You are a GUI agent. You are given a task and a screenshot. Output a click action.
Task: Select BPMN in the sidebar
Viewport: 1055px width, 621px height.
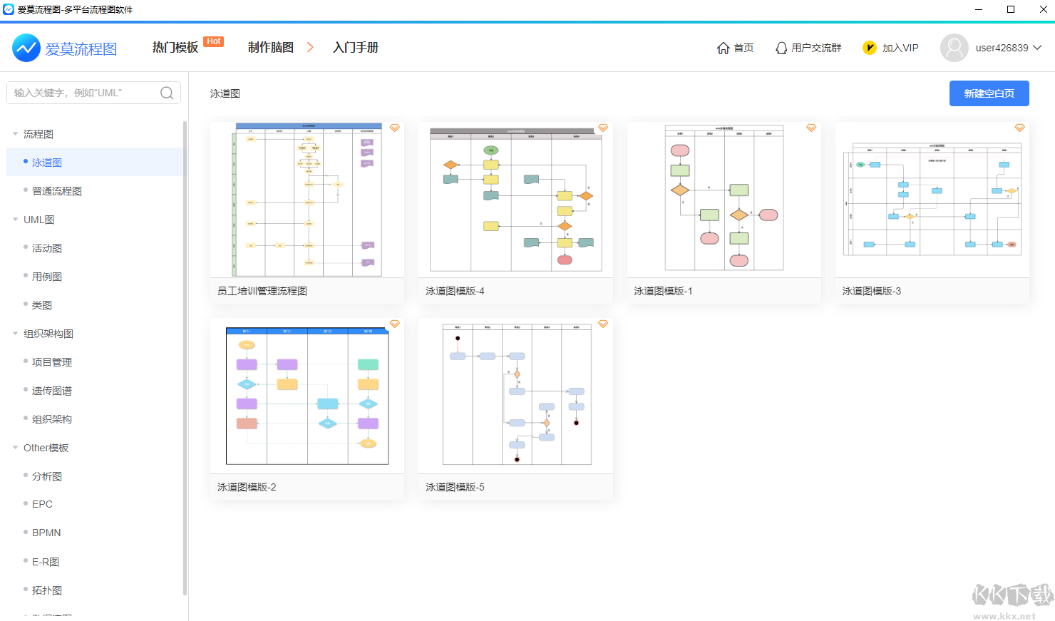(x=45, y=533)
